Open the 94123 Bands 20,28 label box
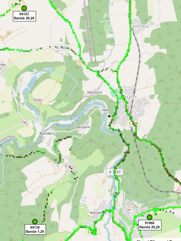The image size is (181, 241). point(24,16)
